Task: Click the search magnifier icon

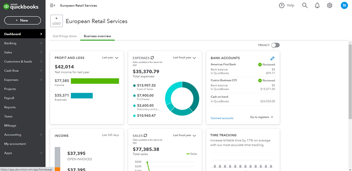Action: click(x=305, y=5)
